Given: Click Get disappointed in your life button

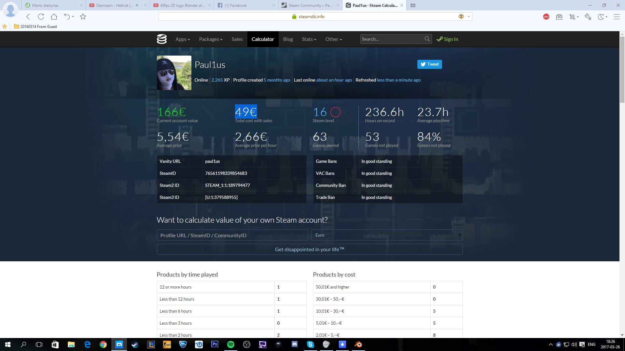Looking at the screenshot, I should click(310, 249).
